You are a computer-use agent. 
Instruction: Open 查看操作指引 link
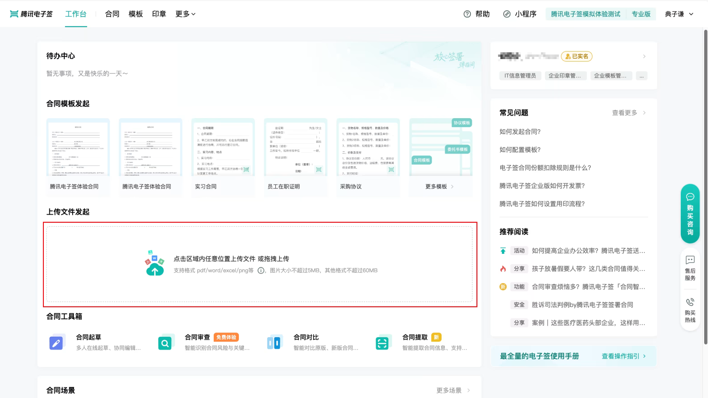(623, 356)
